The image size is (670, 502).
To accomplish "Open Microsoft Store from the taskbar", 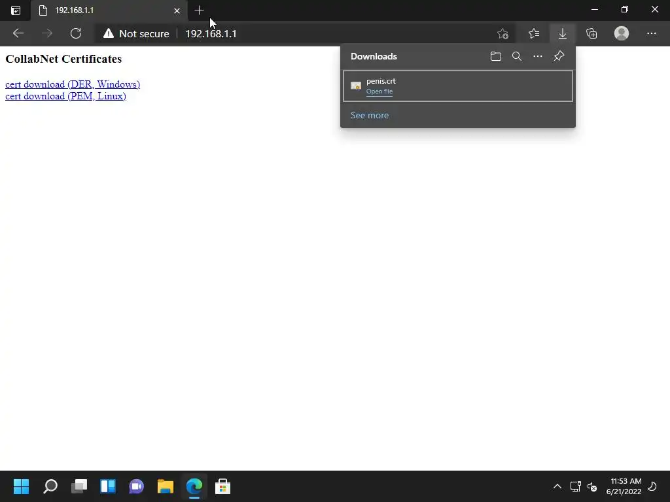I will coord(222,486).
